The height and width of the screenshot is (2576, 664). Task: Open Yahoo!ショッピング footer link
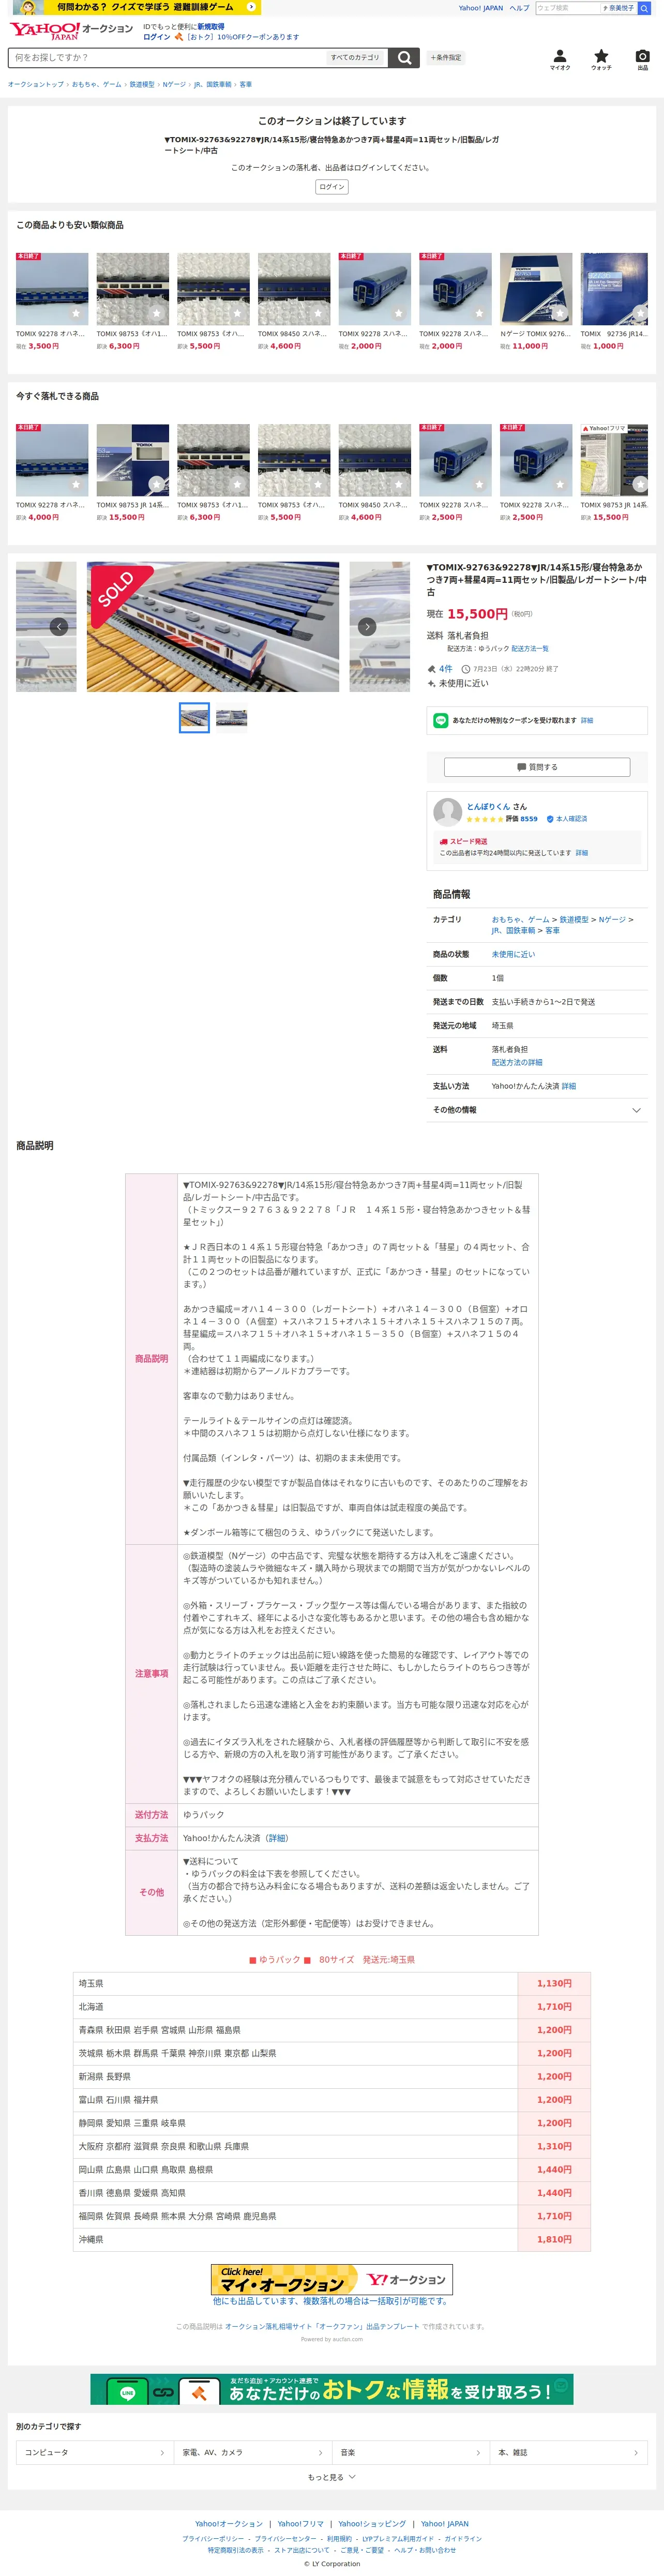(372, 2524)
